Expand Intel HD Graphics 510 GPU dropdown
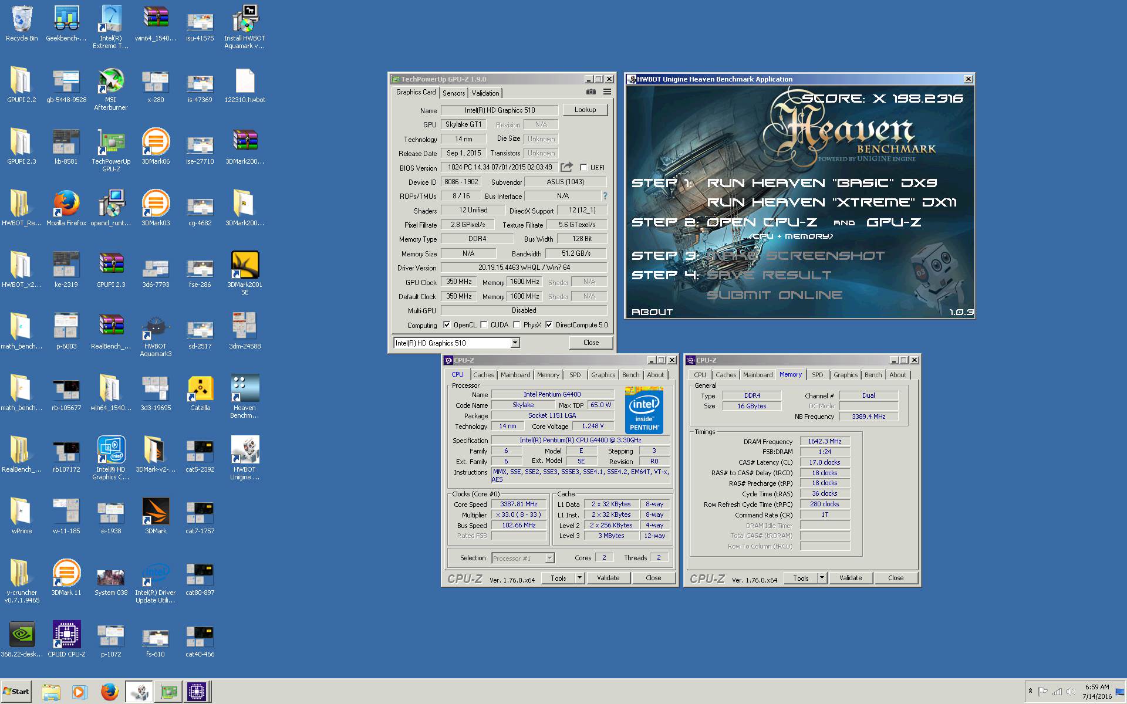Screen dimensions: 1127x704 [515, 343]
